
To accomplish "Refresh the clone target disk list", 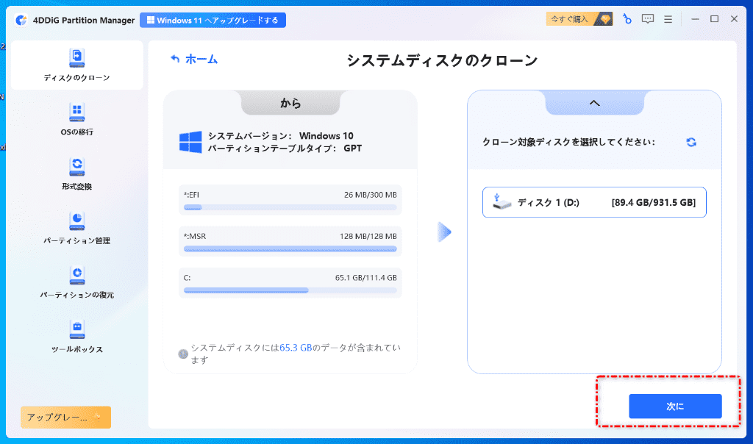I will click(691, 142).
